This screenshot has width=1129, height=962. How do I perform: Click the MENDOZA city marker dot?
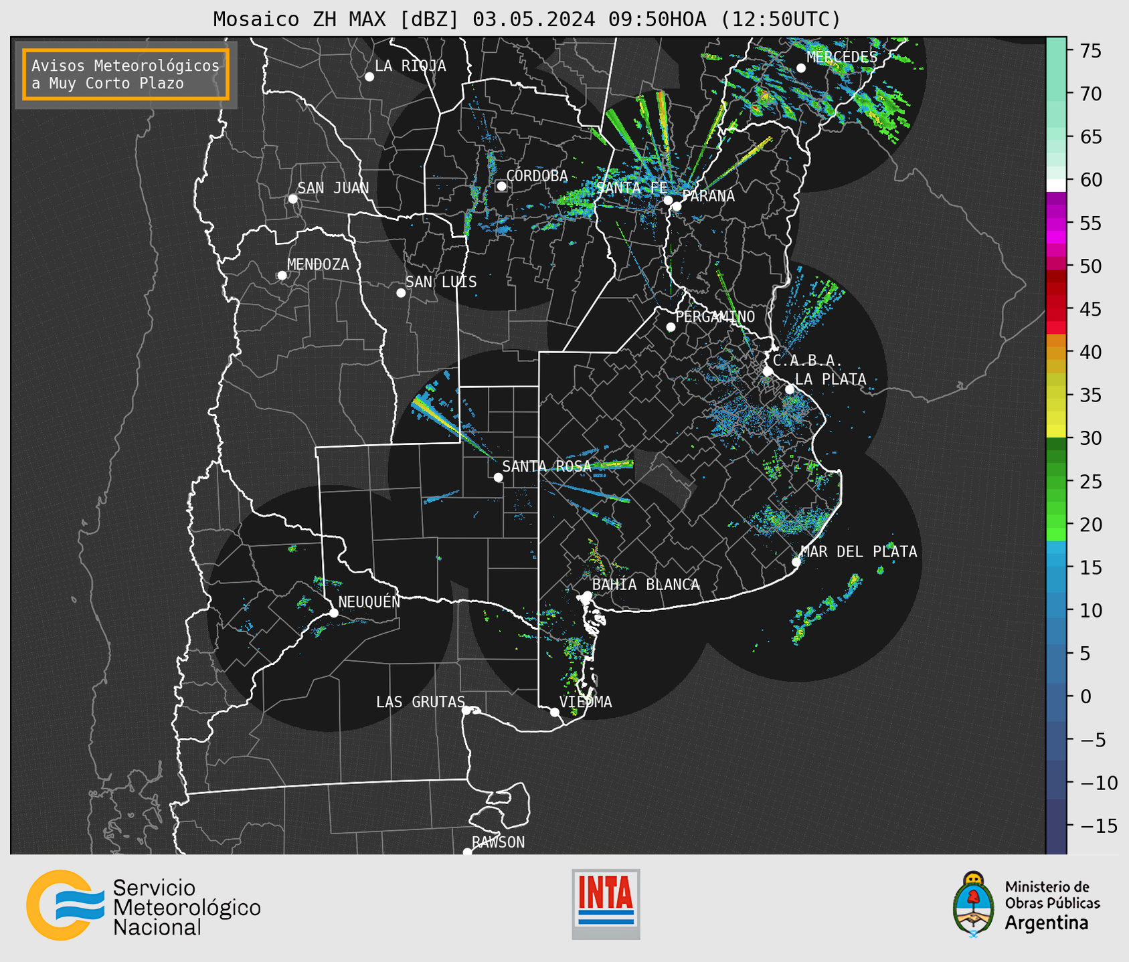(x=282, y=276)
